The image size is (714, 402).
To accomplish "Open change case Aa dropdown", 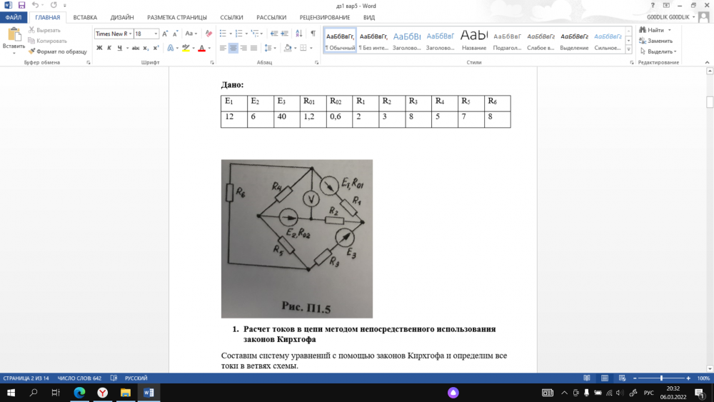I will pos(191,34).
